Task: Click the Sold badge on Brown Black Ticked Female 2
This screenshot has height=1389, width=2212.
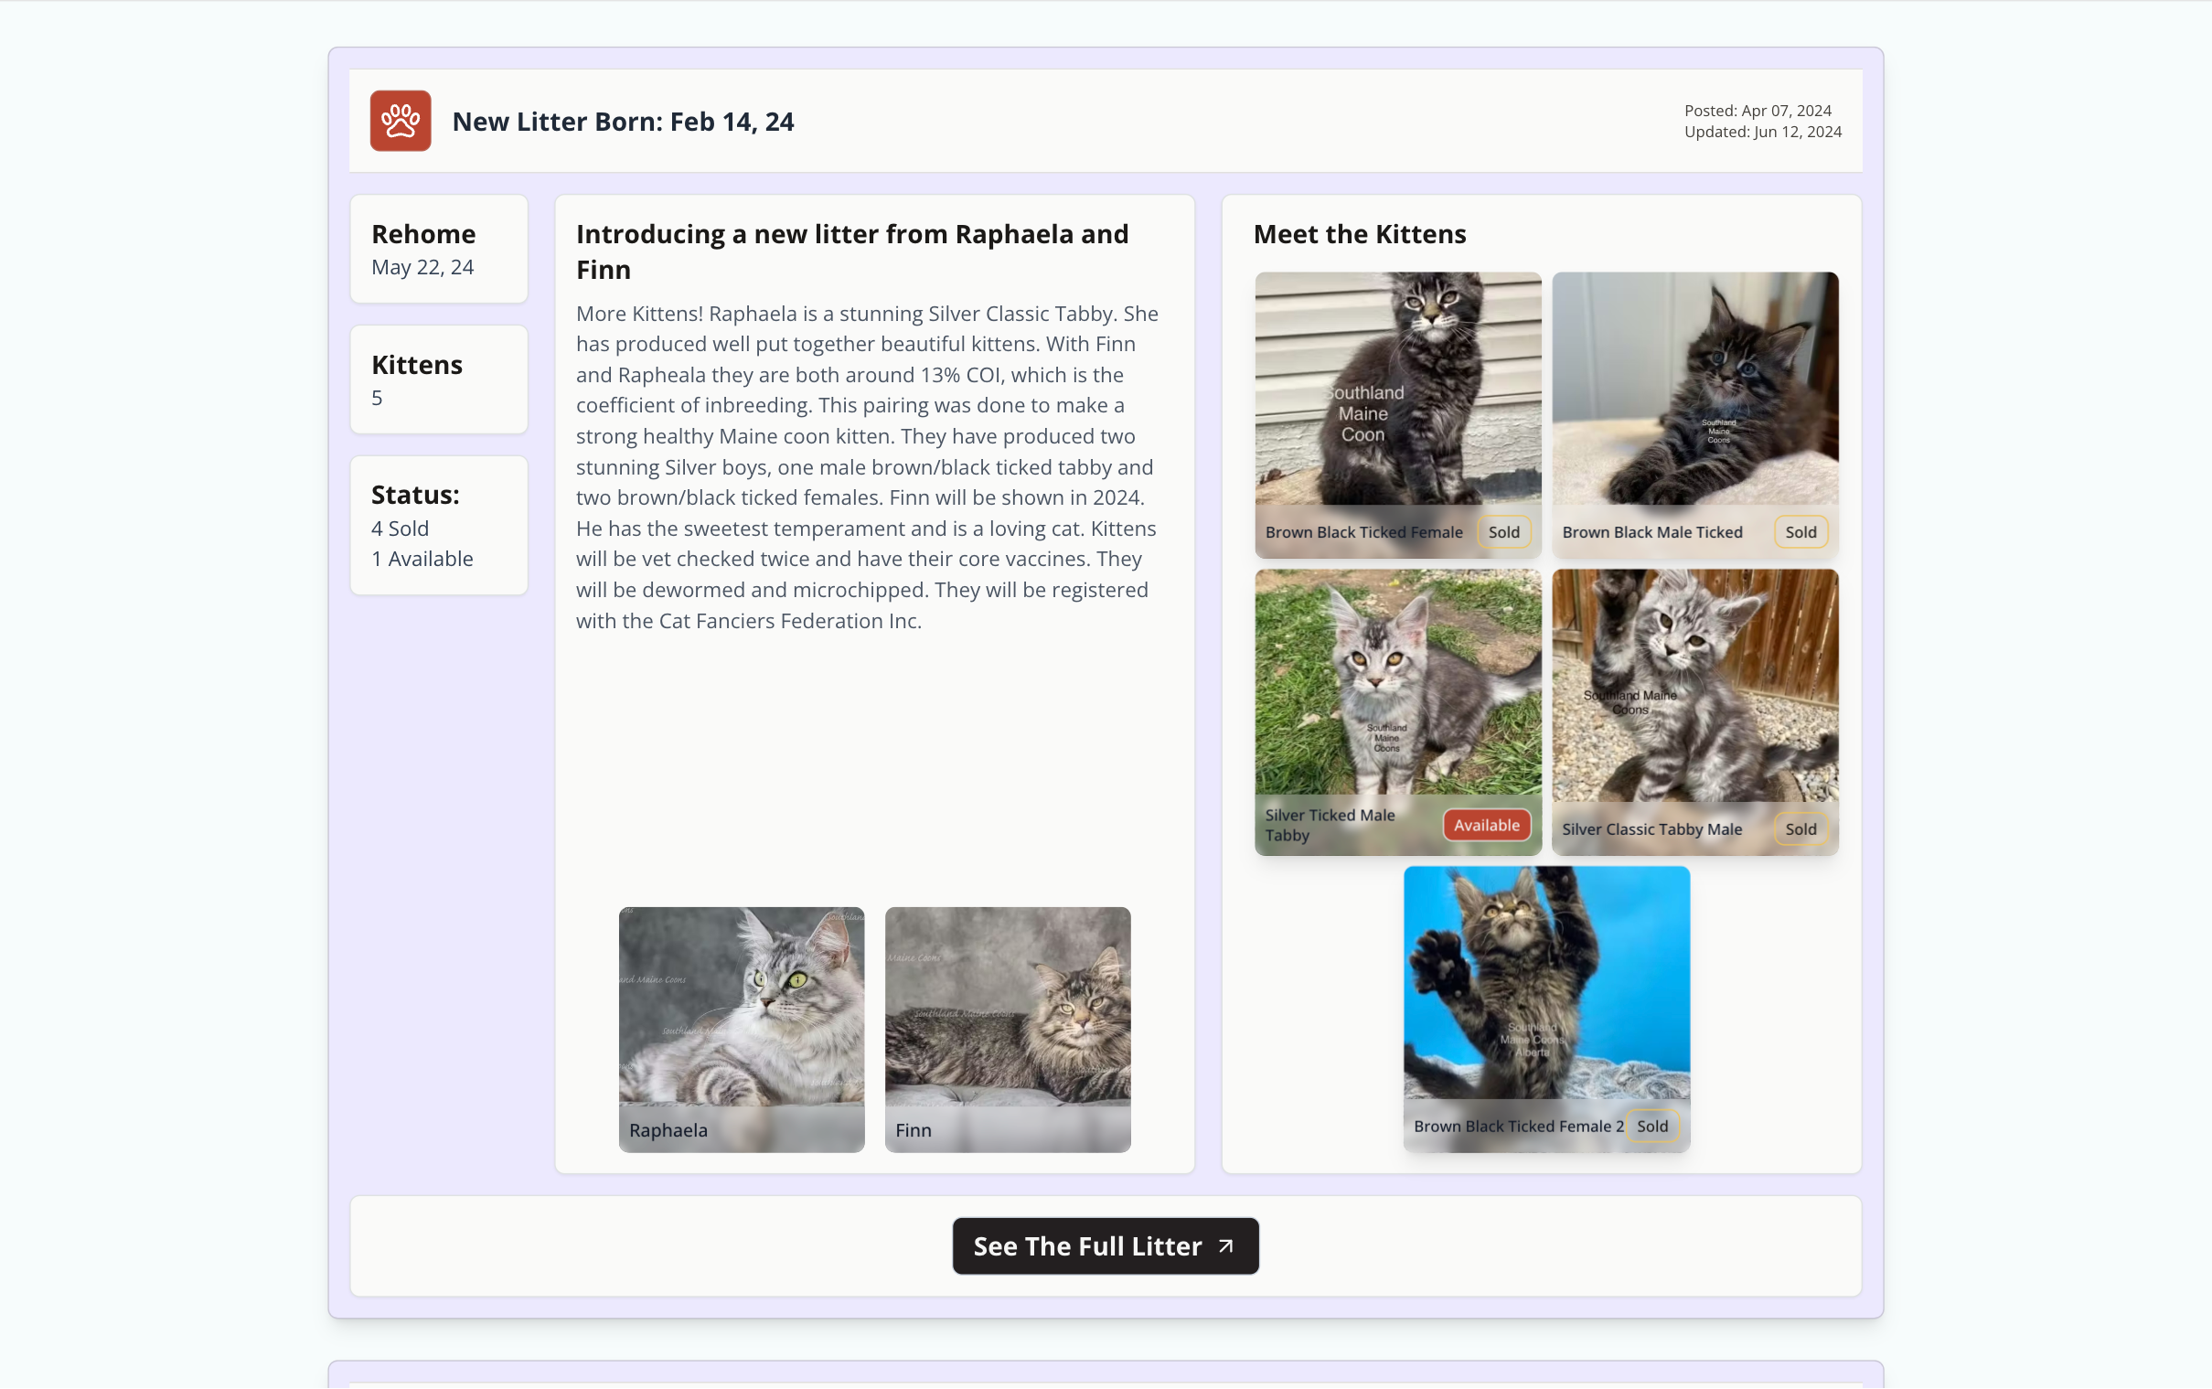Action: click(1651, 1127)
